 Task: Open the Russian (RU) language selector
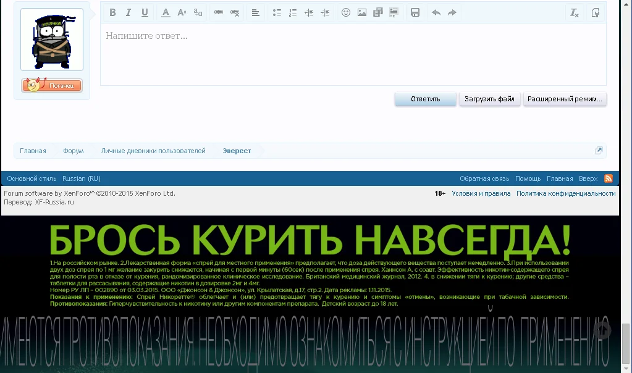coord(81,178)
